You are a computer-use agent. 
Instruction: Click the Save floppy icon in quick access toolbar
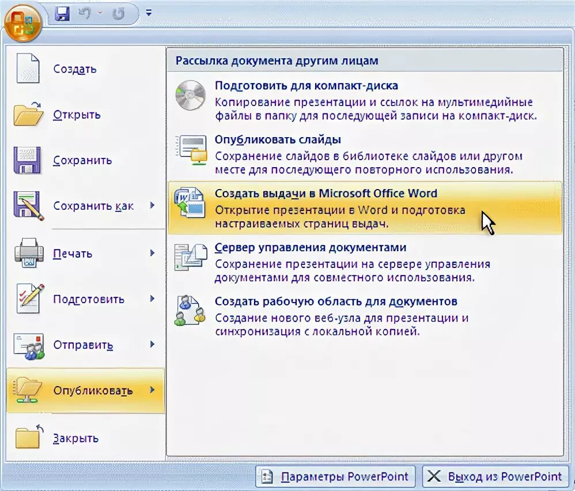click(x=62, y=14)
